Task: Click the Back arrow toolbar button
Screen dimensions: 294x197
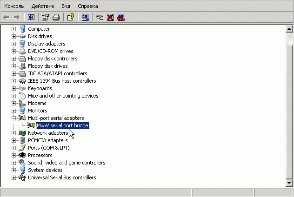Action: pos(7,18)
